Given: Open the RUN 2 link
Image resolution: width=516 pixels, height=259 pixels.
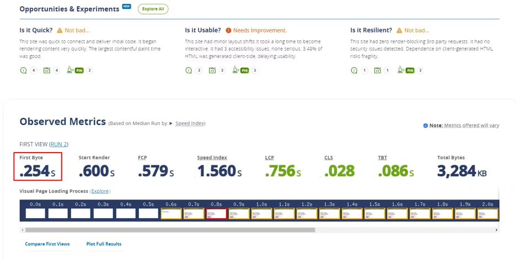Looking at the screenshot, I should [x=58, y=144].
